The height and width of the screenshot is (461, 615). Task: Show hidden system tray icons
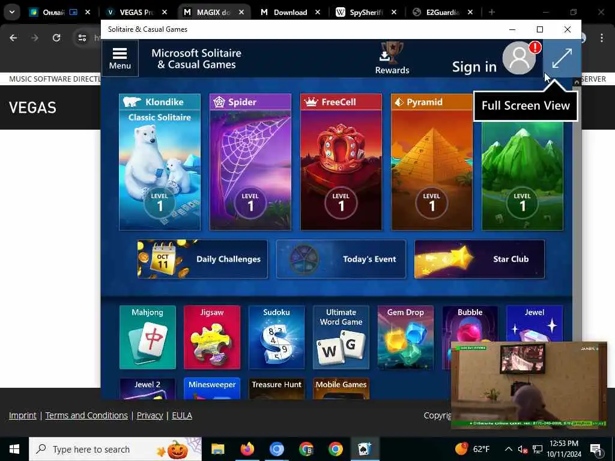coord(508,449)
